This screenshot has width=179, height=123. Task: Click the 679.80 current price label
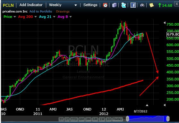pyautogui.click(x=173, y=34)
